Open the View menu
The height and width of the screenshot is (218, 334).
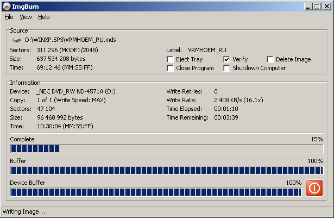point(26,17)
